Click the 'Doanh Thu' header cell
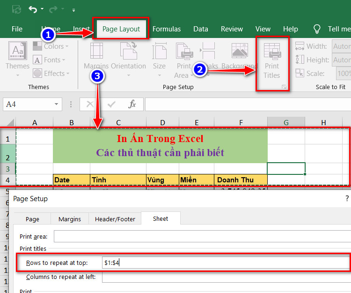The image size is (351, 293). coord(241,180)
